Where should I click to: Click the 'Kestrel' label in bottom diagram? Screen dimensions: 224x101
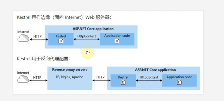(123, 77)
